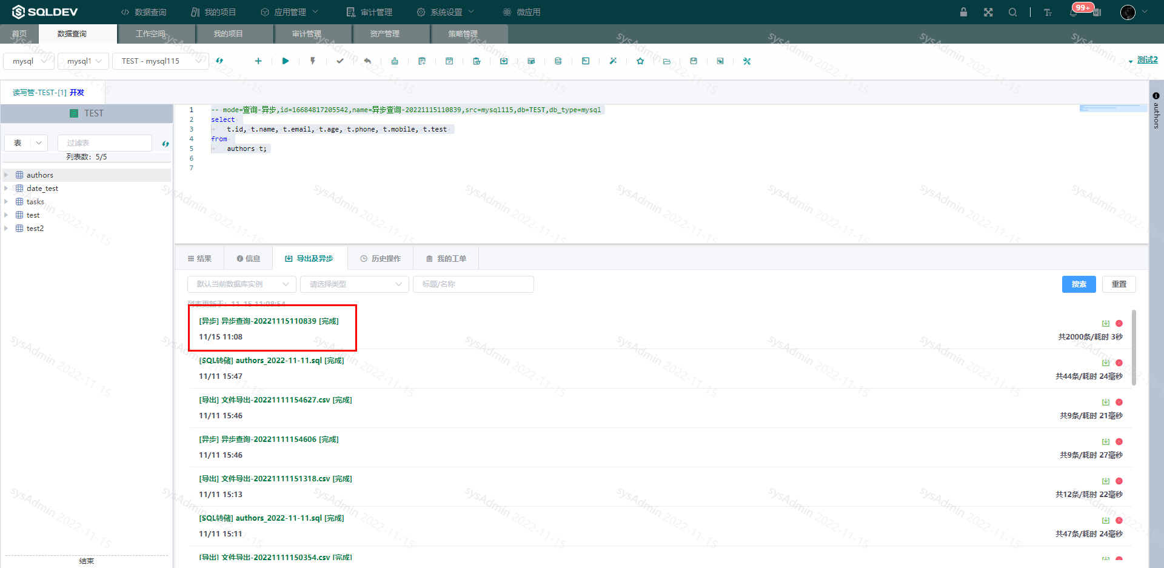Click the 过滤表 filter input field
This screenshot has height=568, width=1164.
click(105, 143)
